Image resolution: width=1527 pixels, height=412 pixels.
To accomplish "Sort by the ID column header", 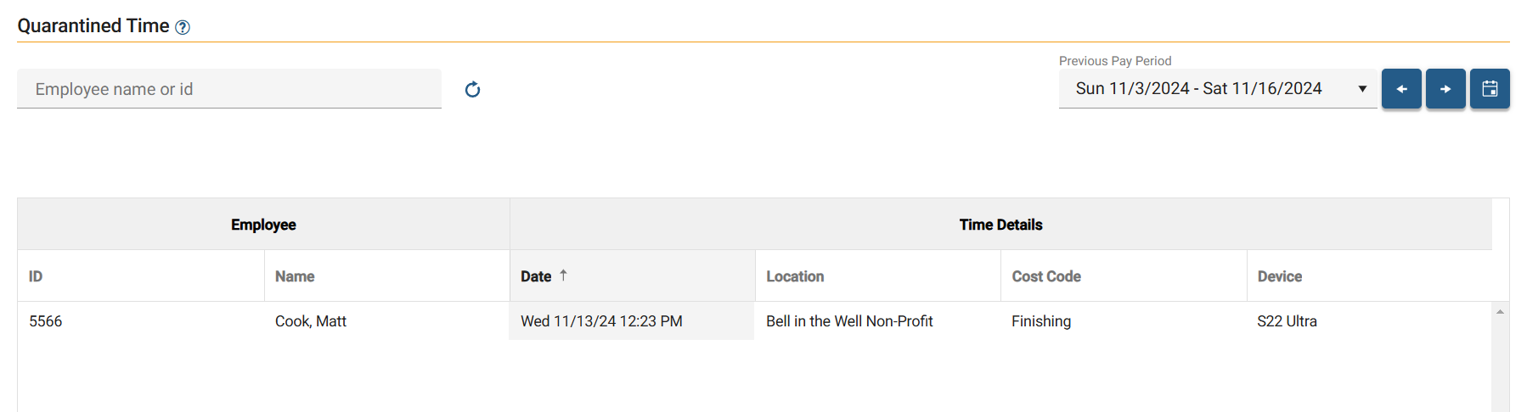I will click(36, 276).
